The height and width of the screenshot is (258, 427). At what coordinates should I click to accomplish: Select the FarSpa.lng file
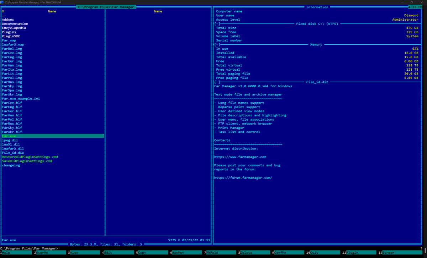53,90
